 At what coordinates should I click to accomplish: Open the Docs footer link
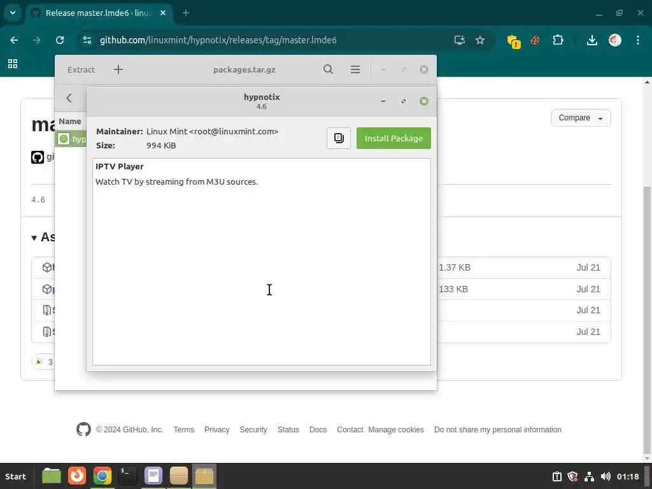(x=318, y=430)
